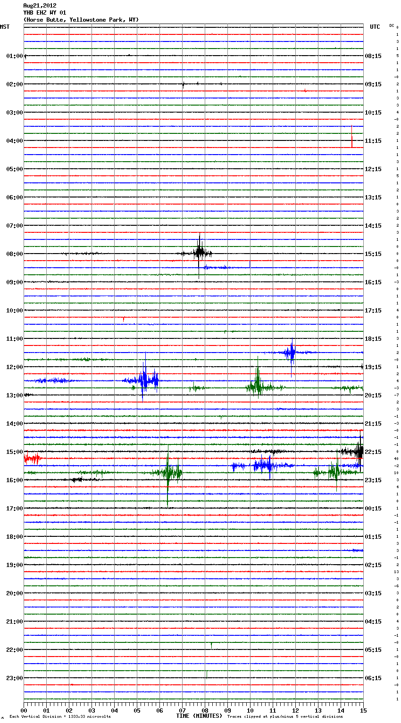The image size is (401, 723).
Task: Select the station code YHB EHZ WY 01
Action: click(x=45, y=13)
